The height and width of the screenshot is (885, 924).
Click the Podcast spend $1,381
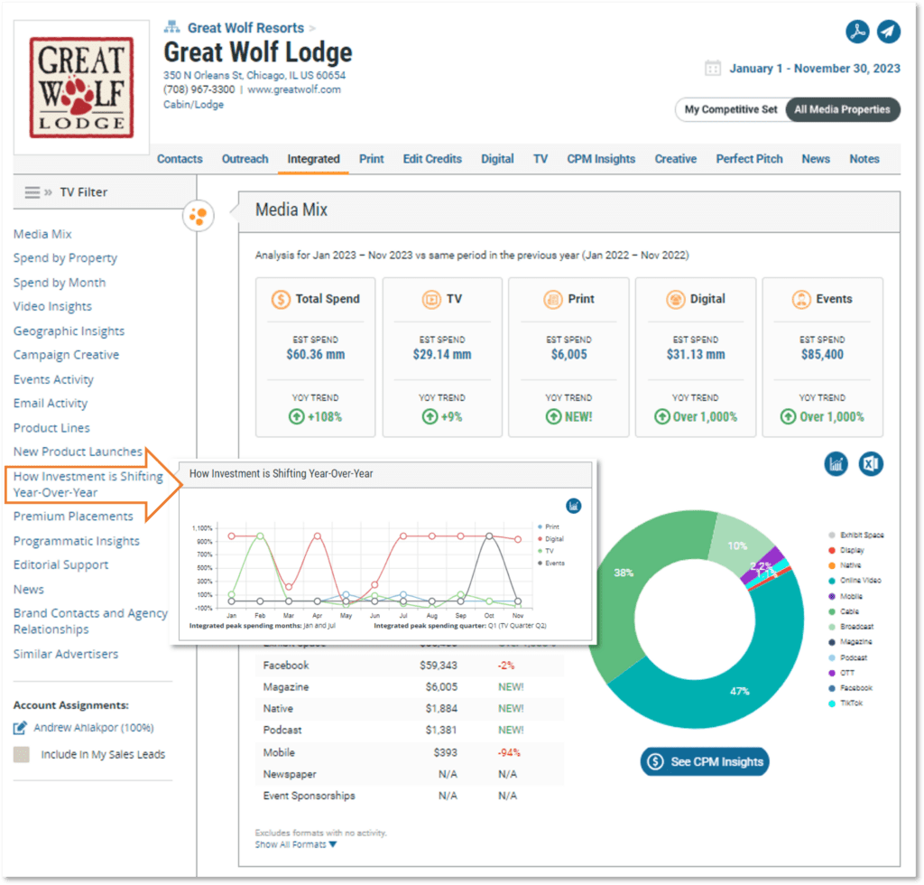coord(441,731)
